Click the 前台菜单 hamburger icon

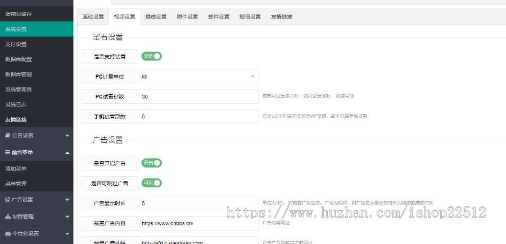(x=8, y=153)
